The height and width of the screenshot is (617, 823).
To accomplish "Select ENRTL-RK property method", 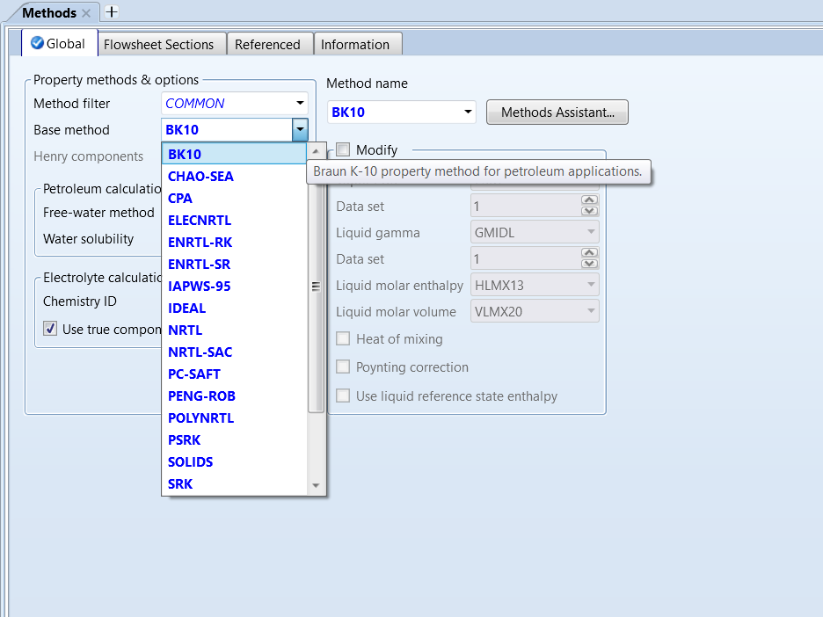I will tap(234, 243).
